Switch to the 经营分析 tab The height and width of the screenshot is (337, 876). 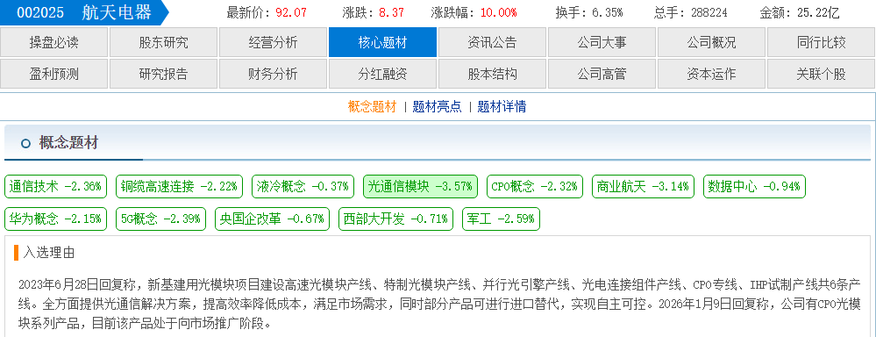pos(274,42)
